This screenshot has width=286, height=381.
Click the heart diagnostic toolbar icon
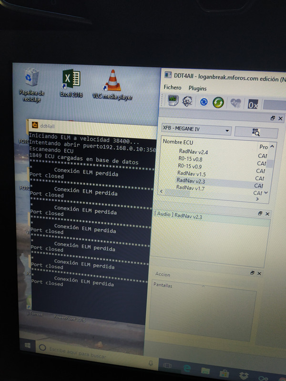click(x=235, y=103)
